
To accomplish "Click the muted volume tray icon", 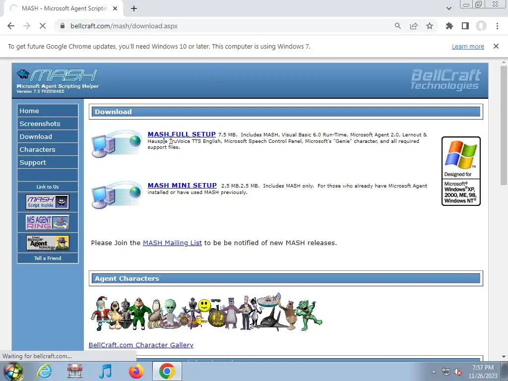I will click(458, 372).
